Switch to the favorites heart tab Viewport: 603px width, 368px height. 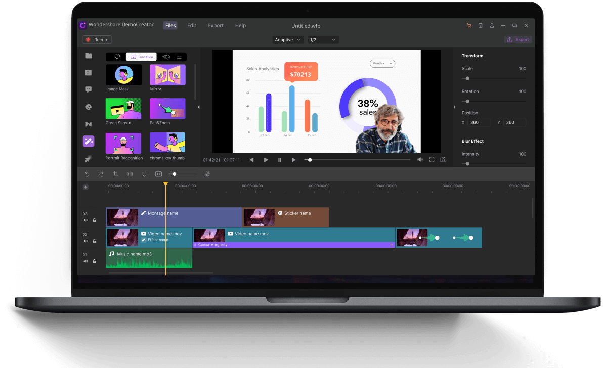point(117,57)
